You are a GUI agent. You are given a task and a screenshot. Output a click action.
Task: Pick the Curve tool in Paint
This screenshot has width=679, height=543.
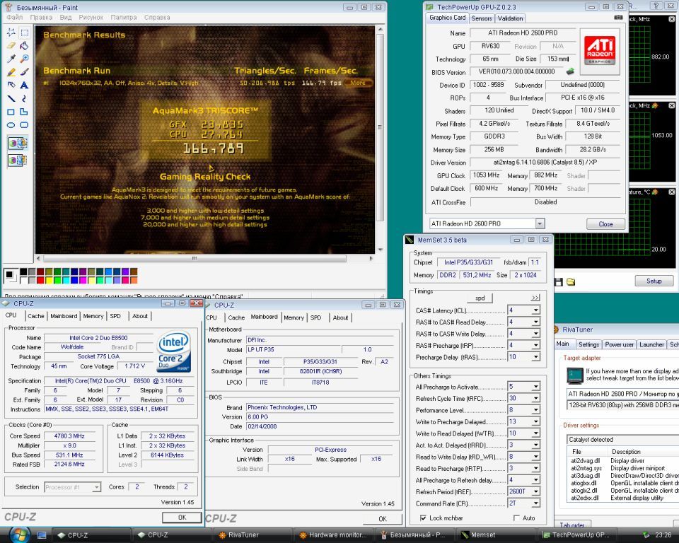tap(25, 98)
